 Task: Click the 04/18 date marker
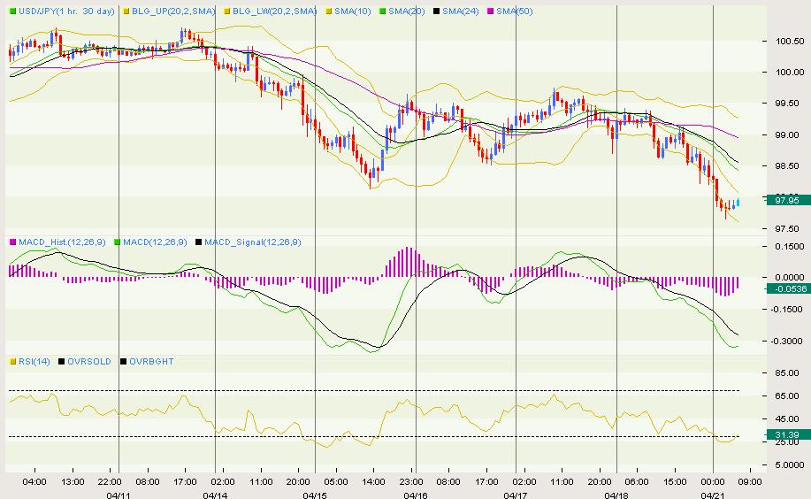click(616, 495)
